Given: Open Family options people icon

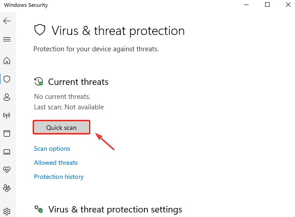Looking at the screenshot, I should click(x=7, y=188).
